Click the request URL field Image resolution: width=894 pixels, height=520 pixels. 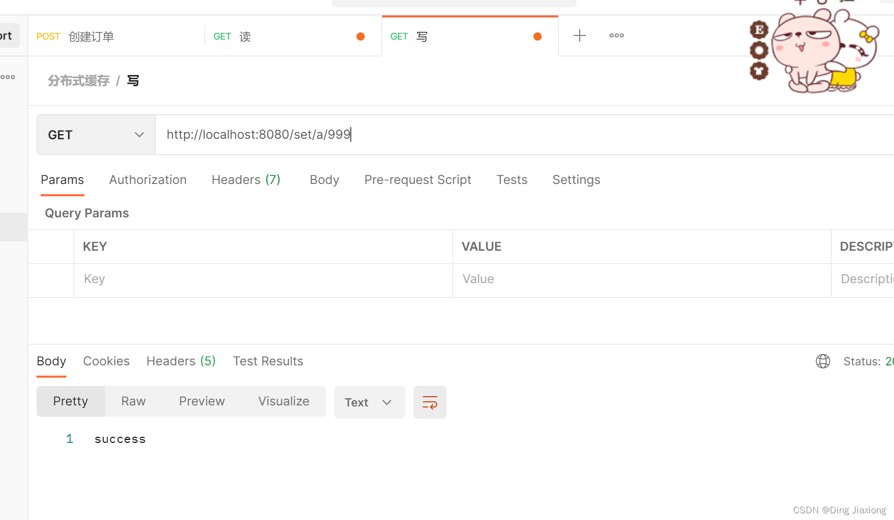(x=525, y=135)
